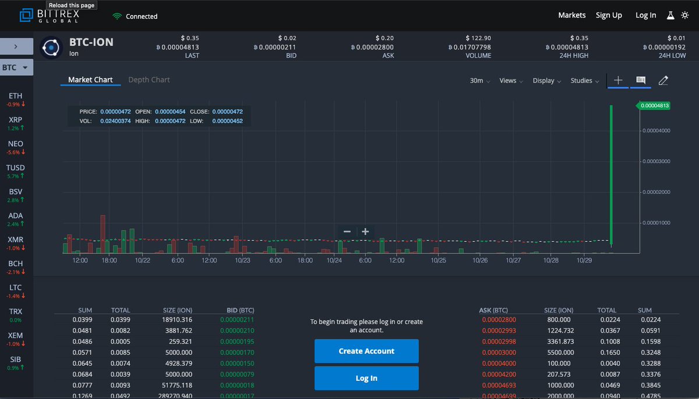The image size is (699, 399).
Task: Click the 10/25 date on time axis
Action: (x=439, y=260)
